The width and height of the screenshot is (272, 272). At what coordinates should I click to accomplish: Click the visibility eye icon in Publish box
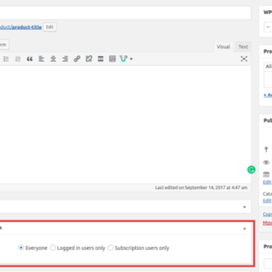coord(266,162)
